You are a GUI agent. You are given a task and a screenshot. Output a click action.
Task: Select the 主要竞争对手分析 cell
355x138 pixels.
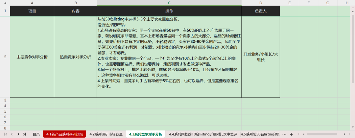click(x=32, y=57)
